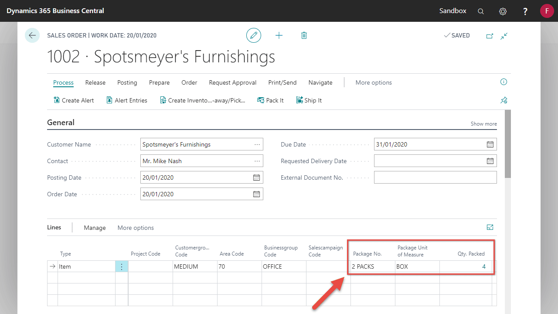Click the Sandbox environment label
The height and width of the screenshot is (314, 558).
[453, 11]
